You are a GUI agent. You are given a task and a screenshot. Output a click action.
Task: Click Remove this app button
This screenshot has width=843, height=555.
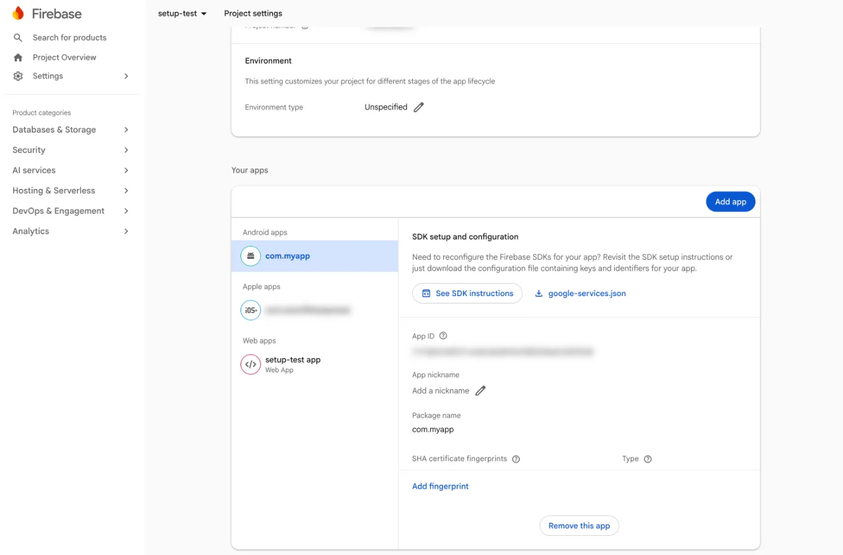(580, 526)
